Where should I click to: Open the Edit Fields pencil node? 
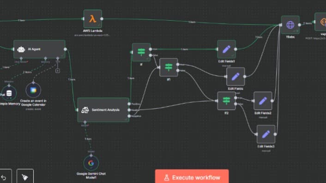click(x=235, y=77)
